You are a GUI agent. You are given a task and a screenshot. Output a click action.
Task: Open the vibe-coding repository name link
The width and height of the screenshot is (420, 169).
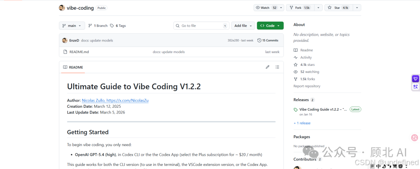(80, 8)
